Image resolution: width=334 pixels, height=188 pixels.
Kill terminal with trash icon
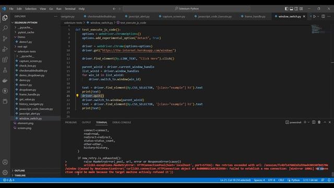(319, 122)
